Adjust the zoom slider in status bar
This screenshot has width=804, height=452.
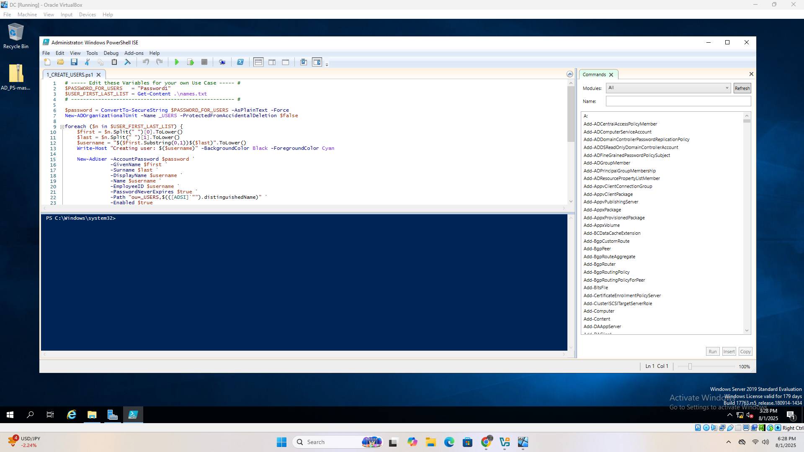(x=690, y=367)
